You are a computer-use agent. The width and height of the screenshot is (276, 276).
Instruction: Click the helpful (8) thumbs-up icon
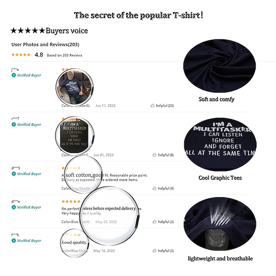(154, 155)
